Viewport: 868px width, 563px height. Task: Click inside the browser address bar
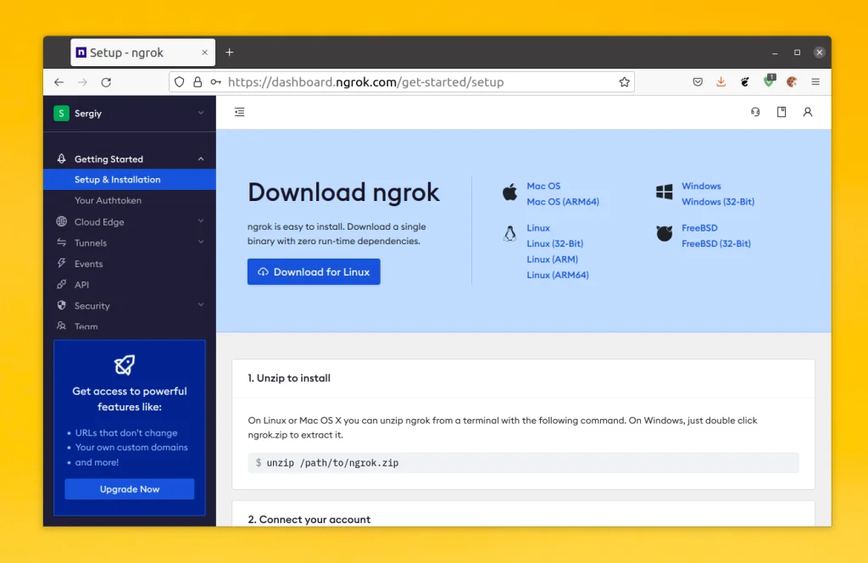coord(398,81)
